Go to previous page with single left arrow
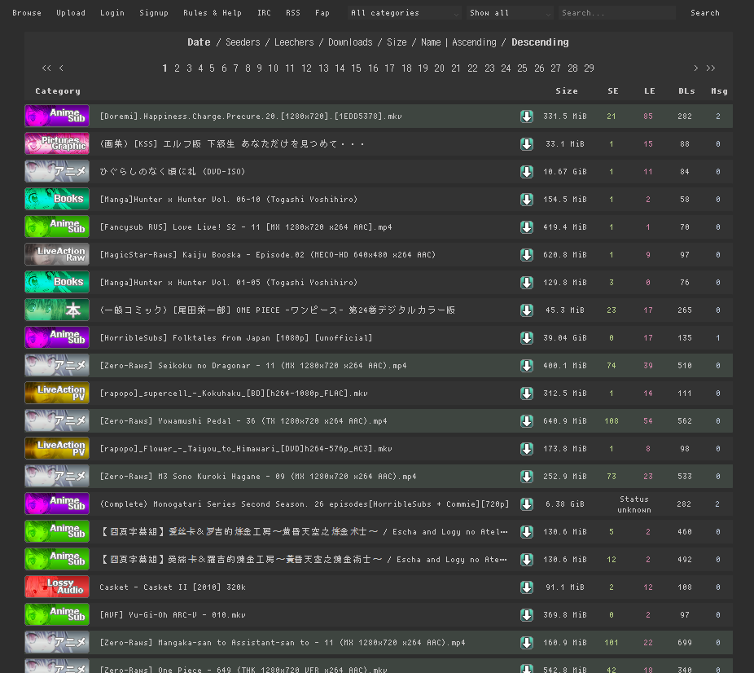The width and height of the screenshot is (754, 673). click(61, 68)
